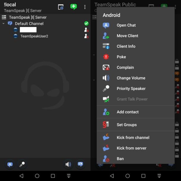Click the Default Channel name text

click(x=29, y=23)
